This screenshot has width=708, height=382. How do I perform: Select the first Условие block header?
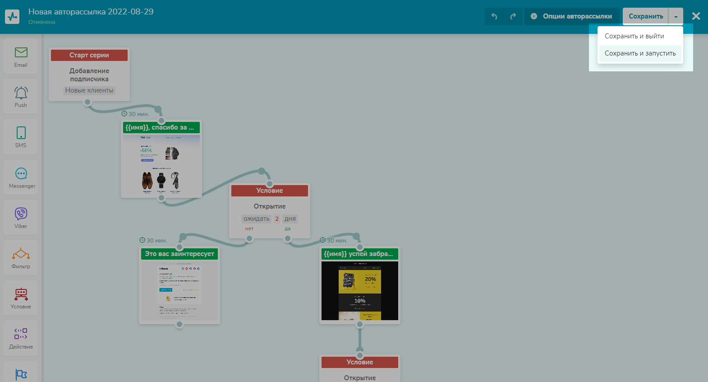coord(270,191)
